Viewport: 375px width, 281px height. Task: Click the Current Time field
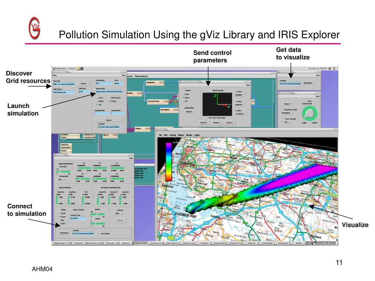point(78,218)
